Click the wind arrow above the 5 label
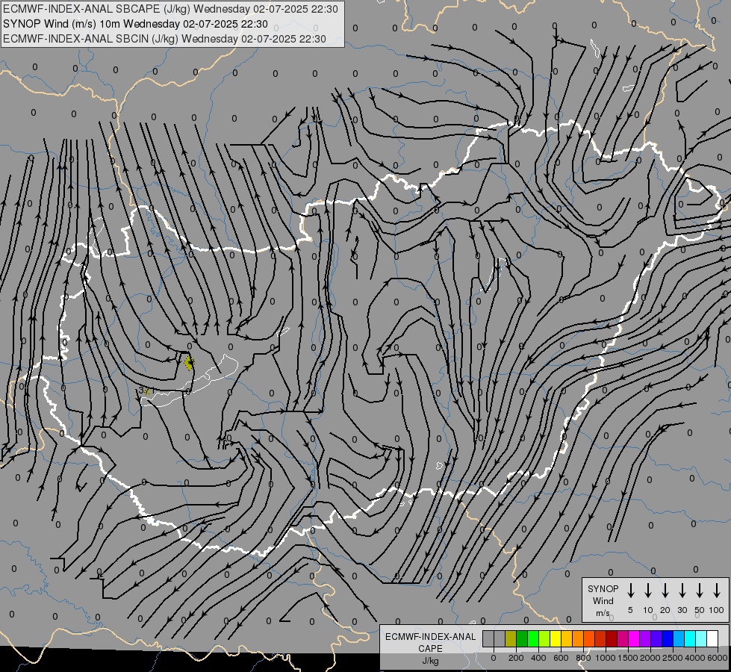The image size is (731, 672). tap(630, 590)
